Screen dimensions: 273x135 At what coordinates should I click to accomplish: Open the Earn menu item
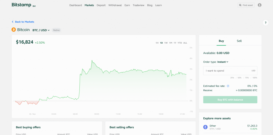[x=127, y=5]
